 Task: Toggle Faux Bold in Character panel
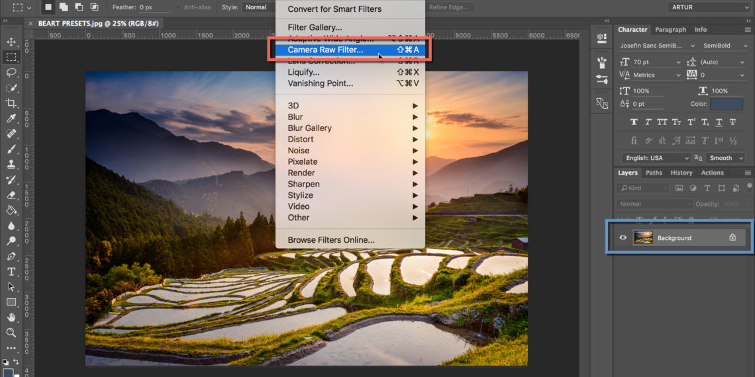click(x=634, y=122)
